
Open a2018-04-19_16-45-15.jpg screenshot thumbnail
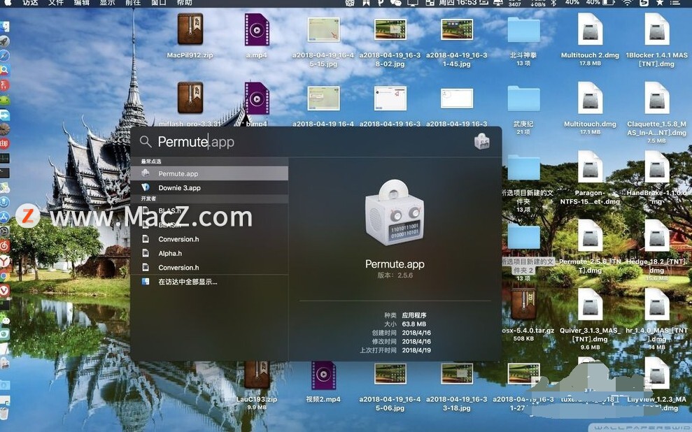(323, 29)
